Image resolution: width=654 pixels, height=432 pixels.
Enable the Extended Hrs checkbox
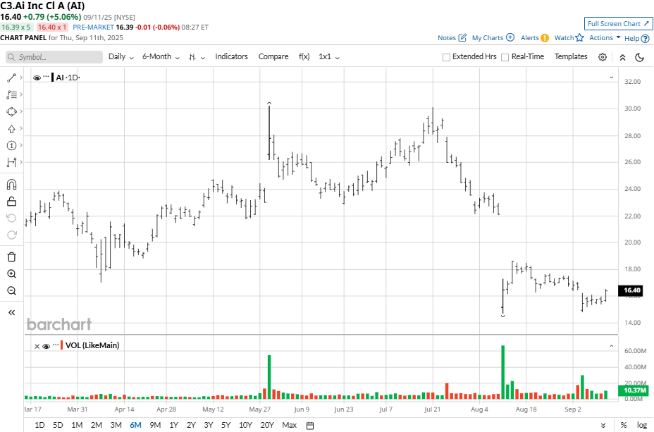[x=446, y=57]
